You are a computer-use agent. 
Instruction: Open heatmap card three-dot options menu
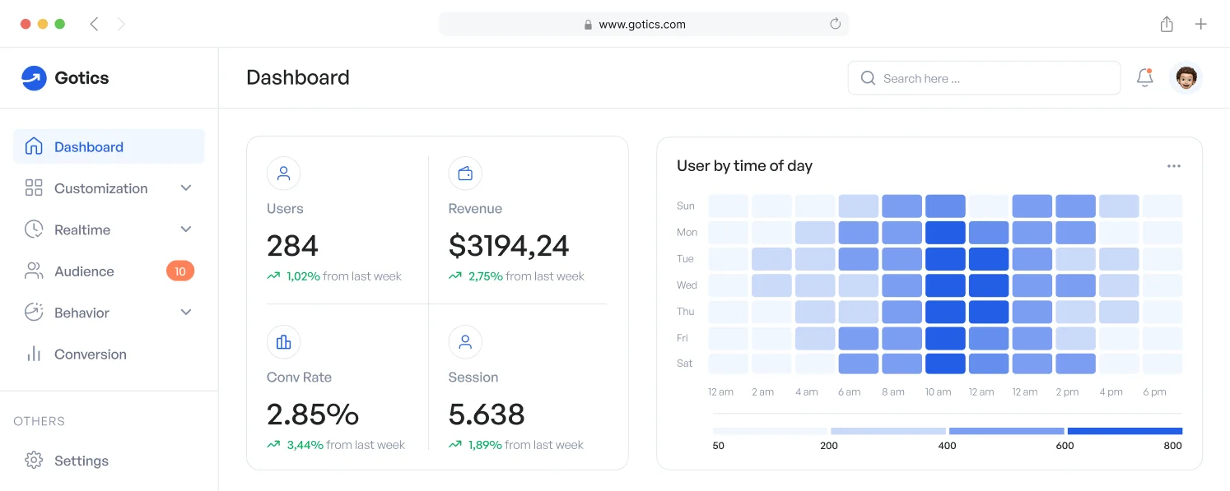(1173, 166)
